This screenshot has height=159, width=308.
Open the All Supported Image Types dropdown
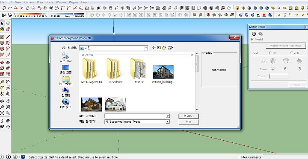pos(167,121)
